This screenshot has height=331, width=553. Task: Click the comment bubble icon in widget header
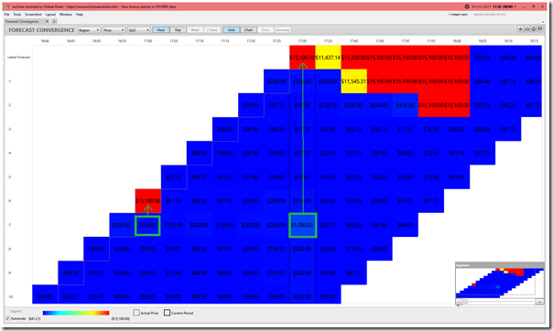coord(540,29)
